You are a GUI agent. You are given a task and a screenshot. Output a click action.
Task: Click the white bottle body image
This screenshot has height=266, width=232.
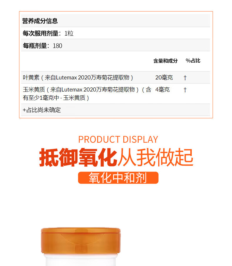[x=81, y=260]
